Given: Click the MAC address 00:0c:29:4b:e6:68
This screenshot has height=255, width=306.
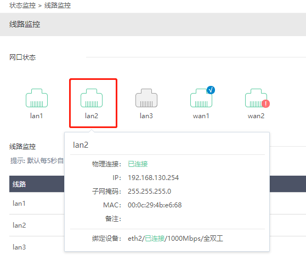Looking at the screenshot, I should pos(155,205).
